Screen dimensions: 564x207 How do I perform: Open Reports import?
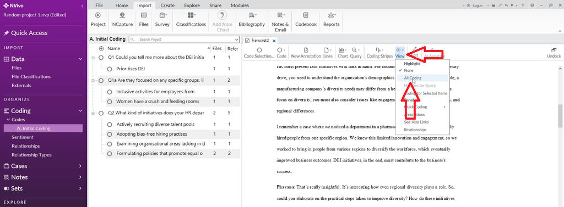pyautogui.click(x=331, y=15)
